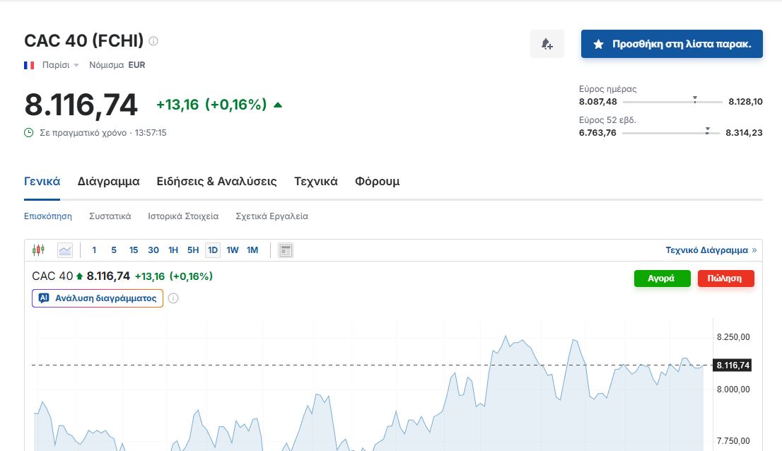
Task: Open the Διάγραμμα tab
Action: [108, 182]
